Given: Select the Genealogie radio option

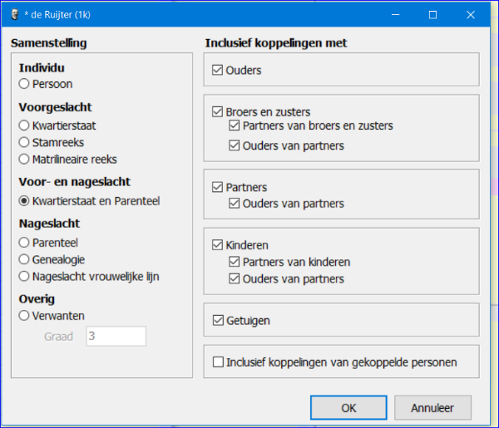Looking at the screenshot, I should [24, 259].
